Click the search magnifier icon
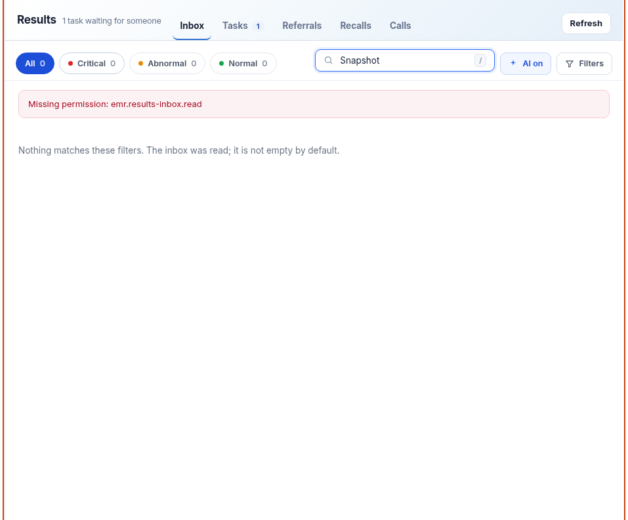Screen dimensions: 628x520 point(328,60)
